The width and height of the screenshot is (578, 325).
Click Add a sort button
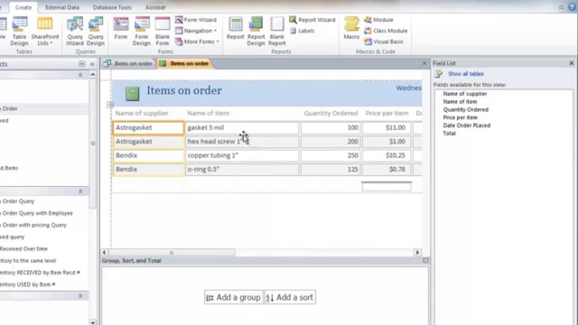(290, 297)
